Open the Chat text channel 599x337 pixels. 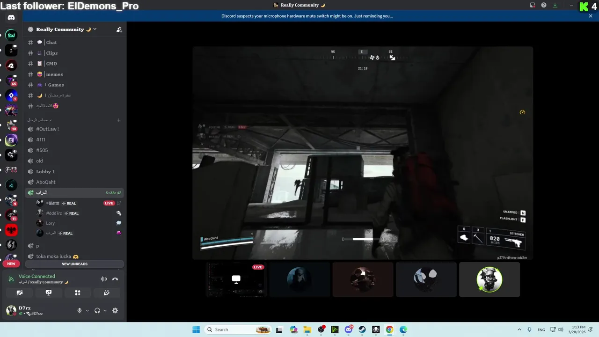coord(75,42)
